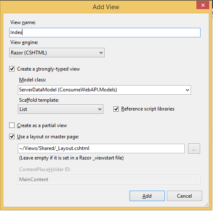Enable Create as a partial view
The width and height of the screenshot is (213, 211).
pyautogui.click(x=12, y=125)
